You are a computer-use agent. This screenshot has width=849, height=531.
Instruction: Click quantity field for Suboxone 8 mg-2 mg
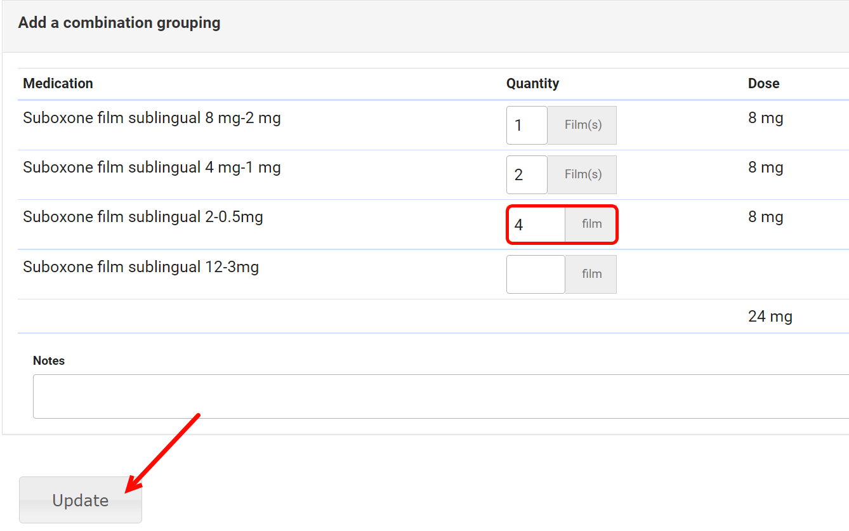[527, 125]
